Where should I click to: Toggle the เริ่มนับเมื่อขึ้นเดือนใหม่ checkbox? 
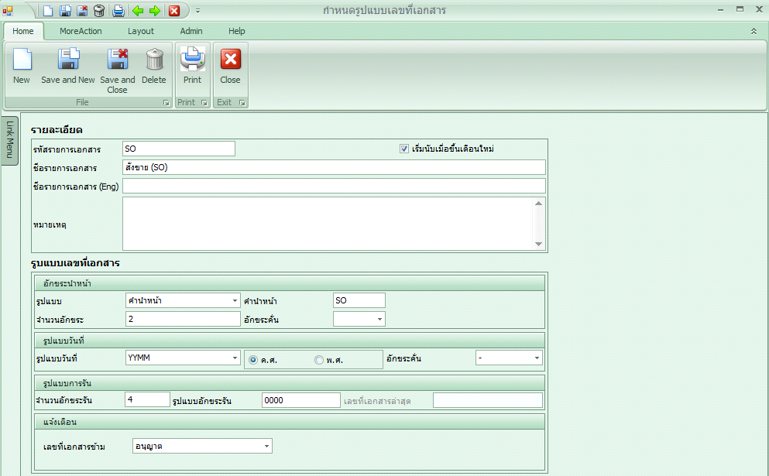[404, 149]
